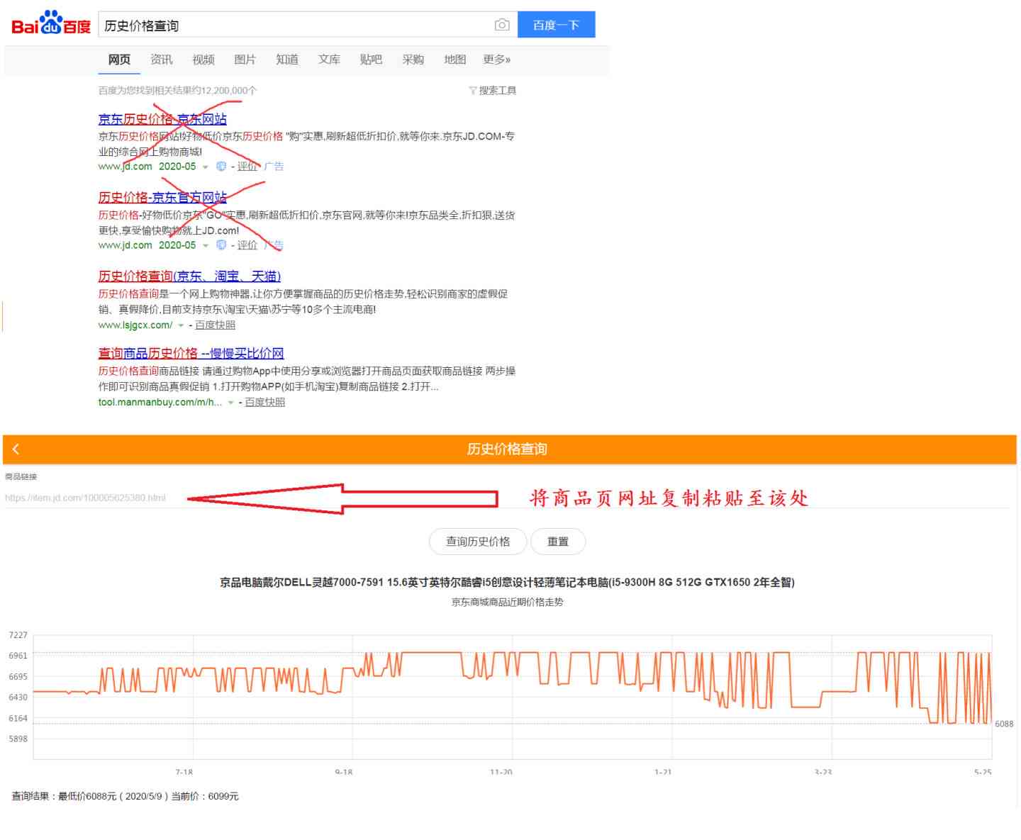Open 百度快照 for manmanbuy result
1021x840 pixels.
coord(264,402)
